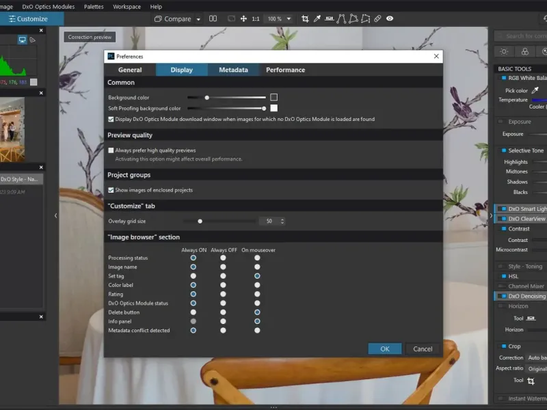The width and height of the screenshot is (547, 410).
Task: Open the Help menu
Action: [x=156, y=7]
